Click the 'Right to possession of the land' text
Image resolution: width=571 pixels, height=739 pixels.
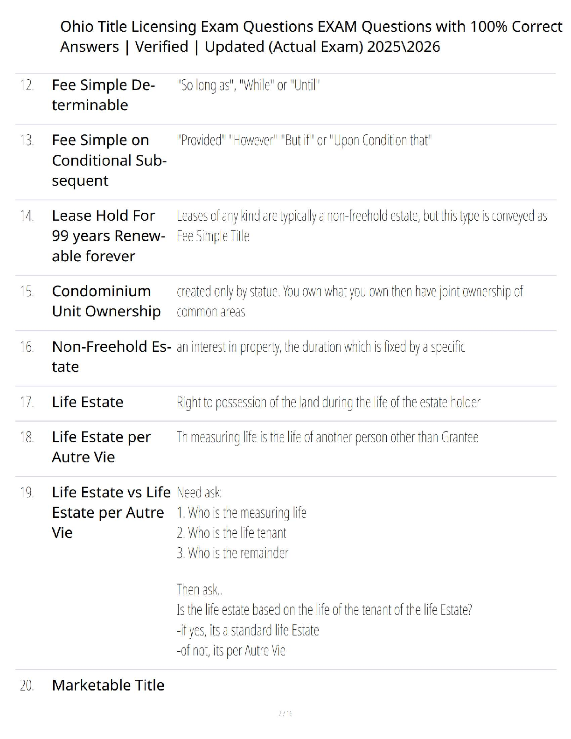(x=328, y=402)
